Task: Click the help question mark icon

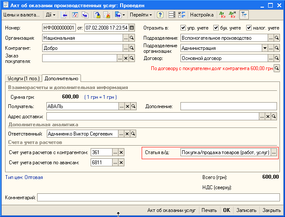Action: click(160, 15)
